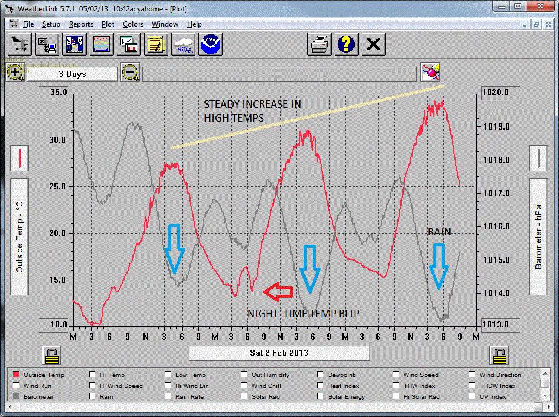Click the left padlock icon below the graph
Screen dimensions: 559x417
(x=51, y=355)
